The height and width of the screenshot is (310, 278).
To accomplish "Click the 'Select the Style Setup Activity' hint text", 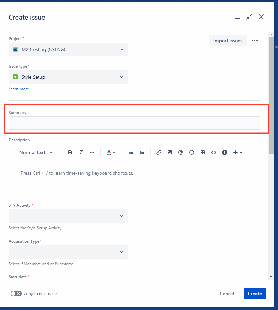I will 35,228.
